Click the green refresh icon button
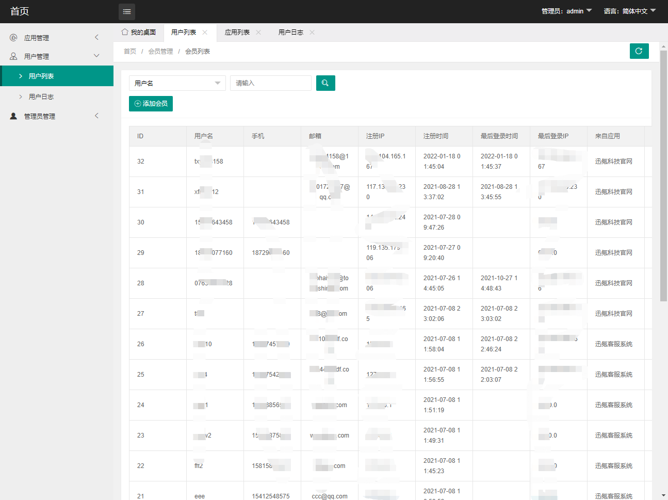 639,51
